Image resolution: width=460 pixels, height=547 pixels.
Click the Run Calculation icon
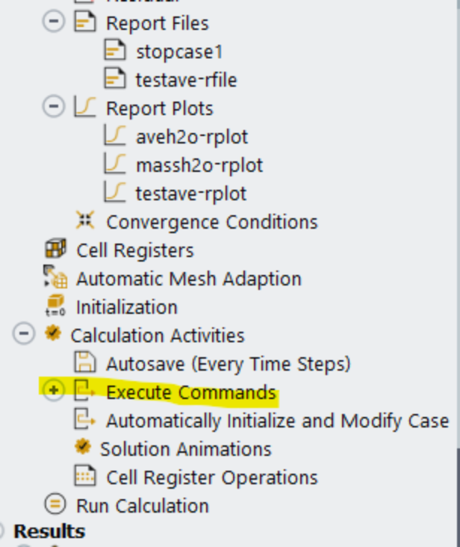[55, 505]
